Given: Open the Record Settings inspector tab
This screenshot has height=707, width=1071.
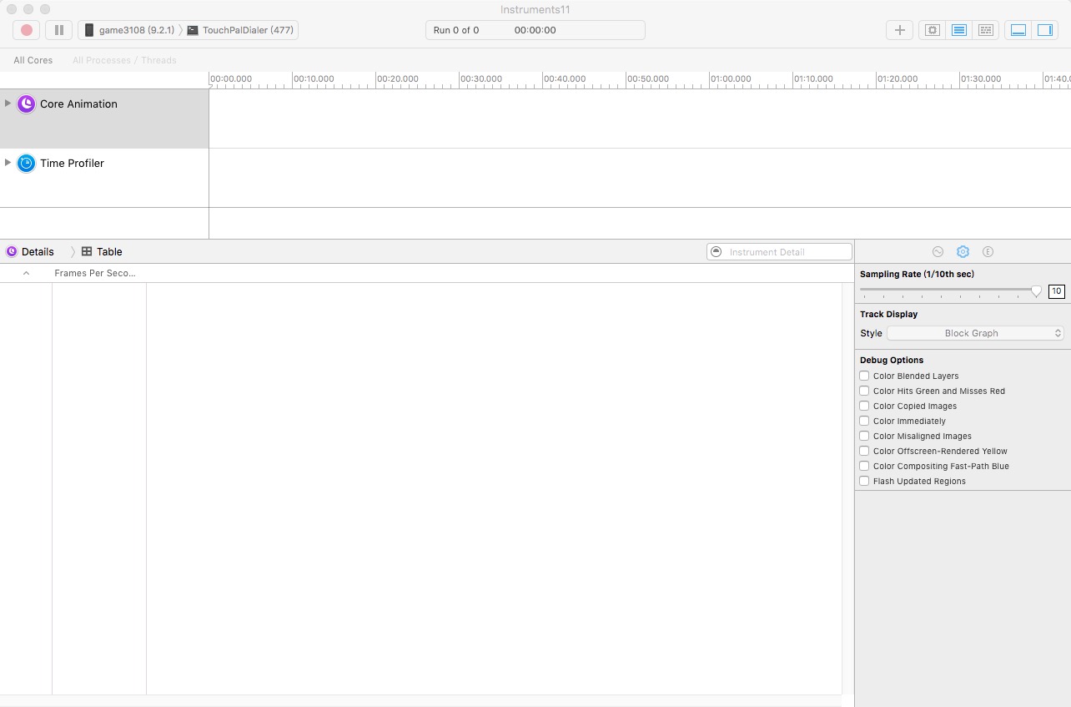Looking at the screenshot, I should coord(938,251).
